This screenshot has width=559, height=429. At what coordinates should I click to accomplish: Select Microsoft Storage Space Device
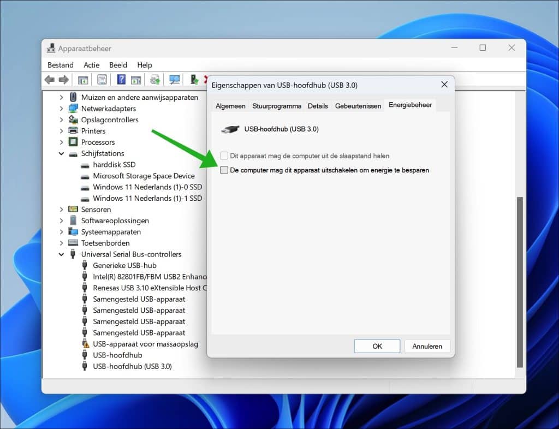(x=144, y=176)
